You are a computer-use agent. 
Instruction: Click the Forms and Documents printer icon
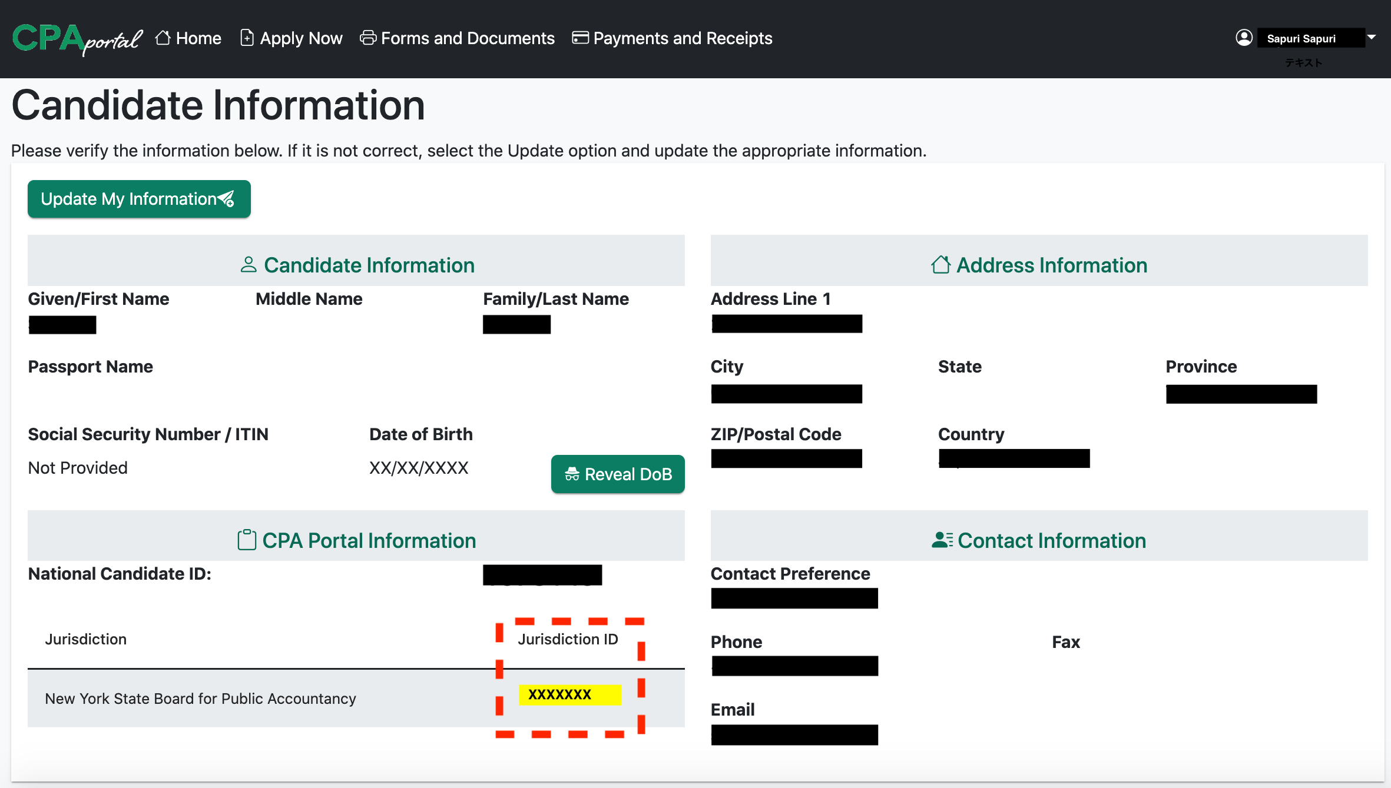[368, 38]
